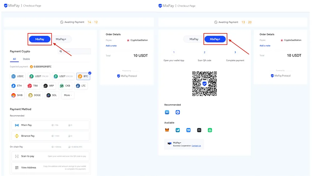Open the Stable crypto filter tab
Screen dimensions: 312x176
(x=26, y=59)
